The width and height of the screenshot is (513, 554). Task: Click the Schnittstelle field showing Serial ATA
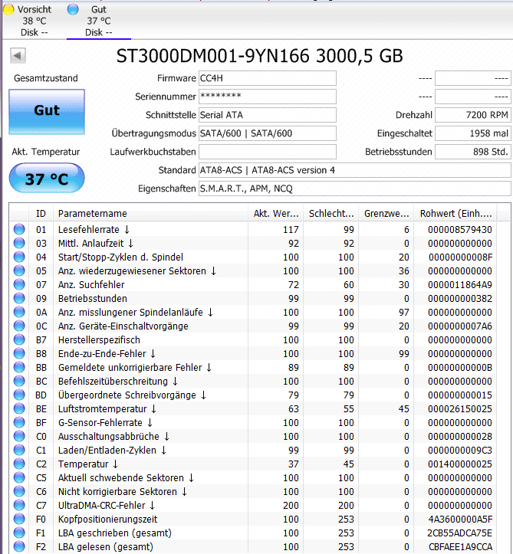268,115
